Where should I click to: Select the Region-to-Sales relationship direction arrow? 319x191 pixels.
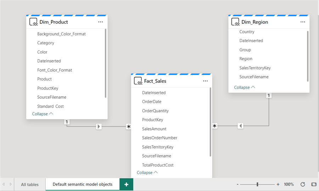pyautogui.click(x=240, y=126)
